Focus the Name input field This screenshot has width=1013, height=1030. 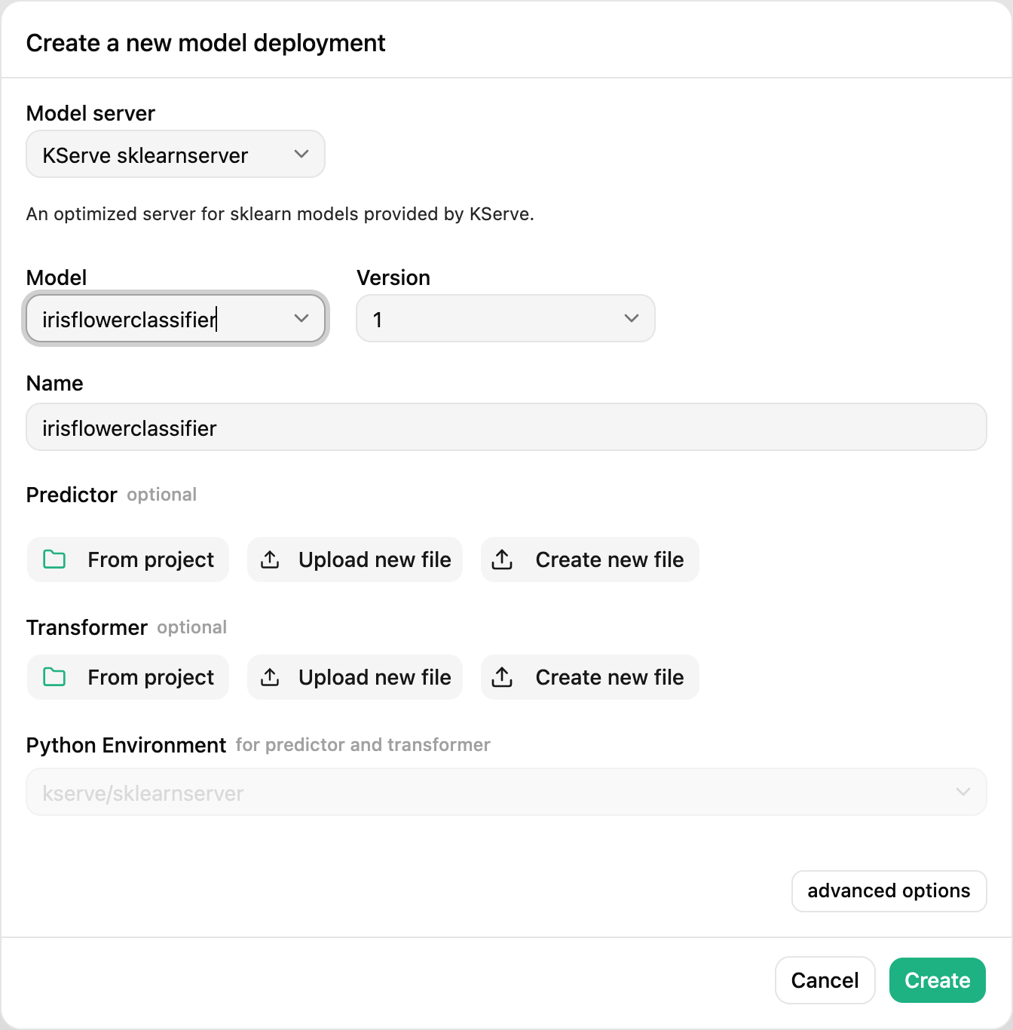(x=506, y=428)
